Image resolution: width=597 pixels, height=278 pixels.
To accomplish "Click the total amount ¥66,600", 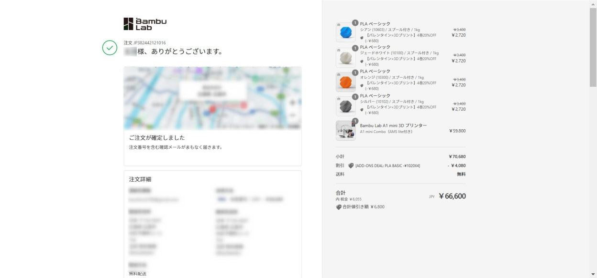I will pos(452,196).
